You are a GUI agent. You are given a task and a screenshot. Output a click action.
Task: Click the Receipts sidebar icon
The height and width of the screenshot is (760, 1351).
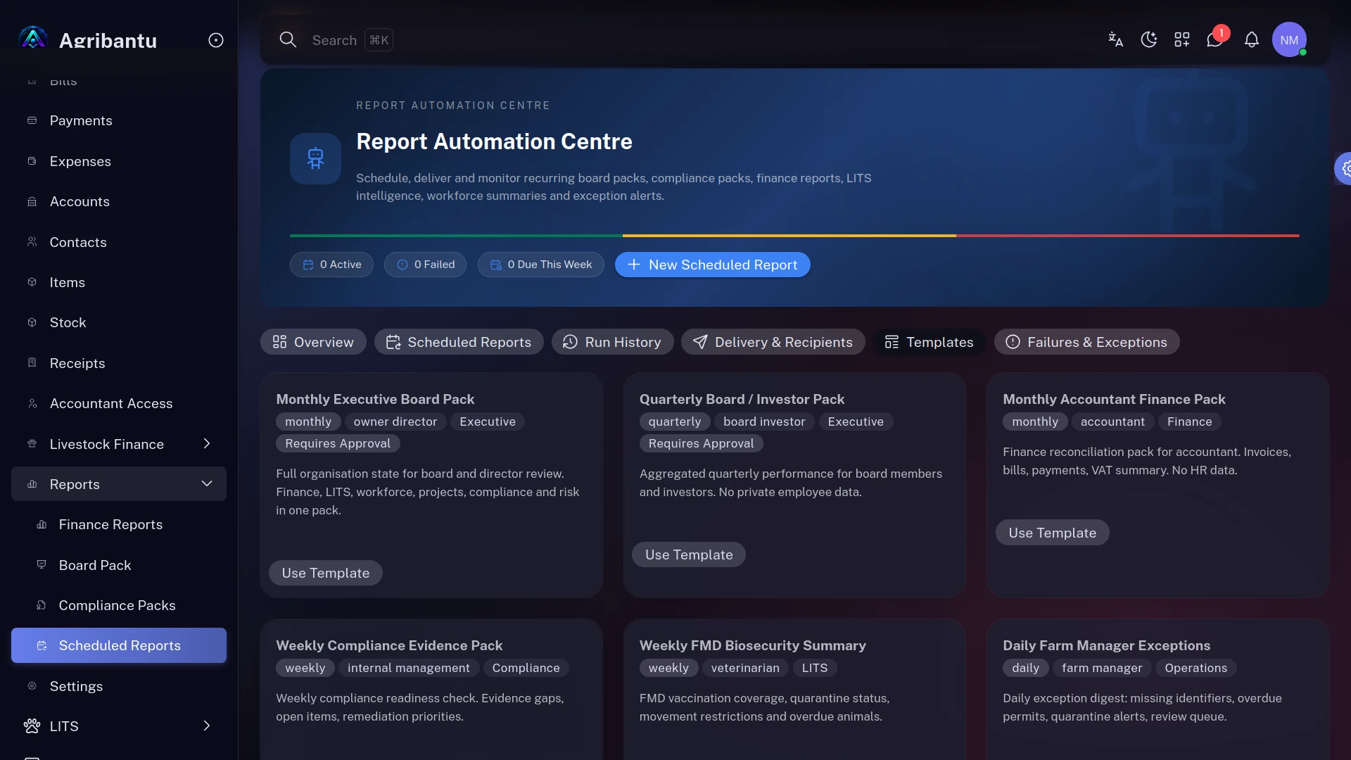[x=32, y=363]
